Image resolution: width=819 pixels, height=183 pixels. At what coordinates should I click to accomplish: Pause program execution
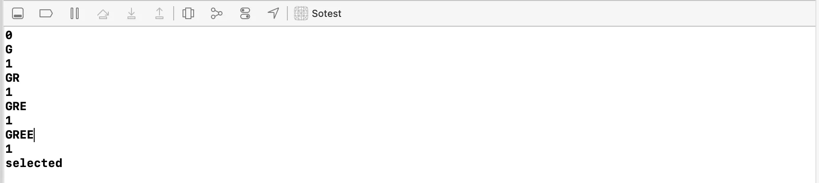[75, 13]
